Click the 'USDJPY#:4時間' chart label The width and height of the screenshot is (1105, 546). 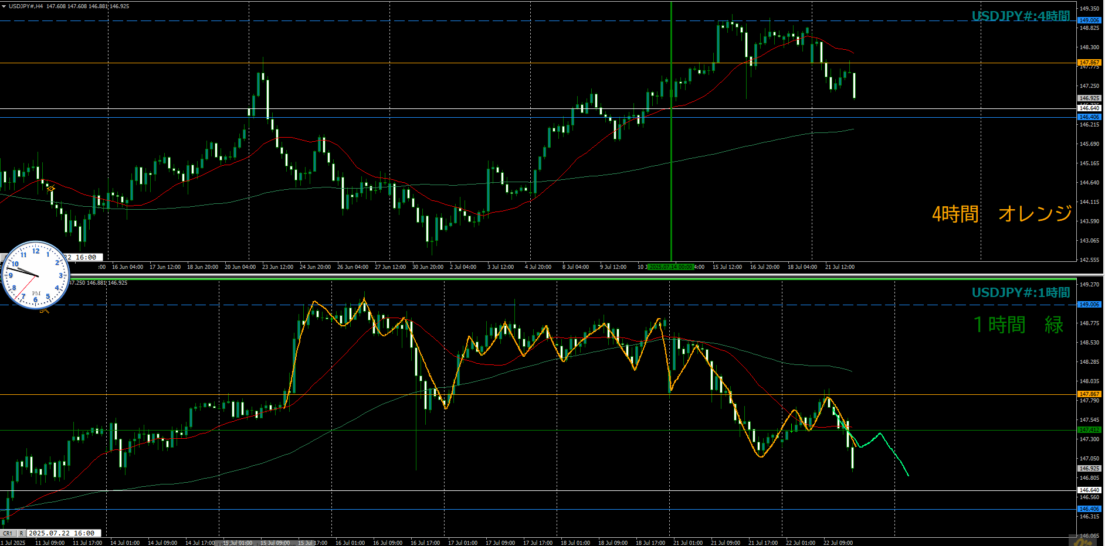click(x=1021, y=16)
